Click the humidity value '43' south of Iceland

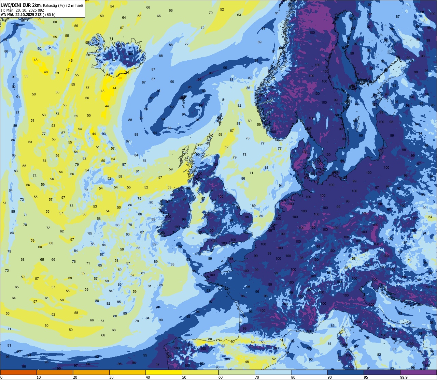102,91
